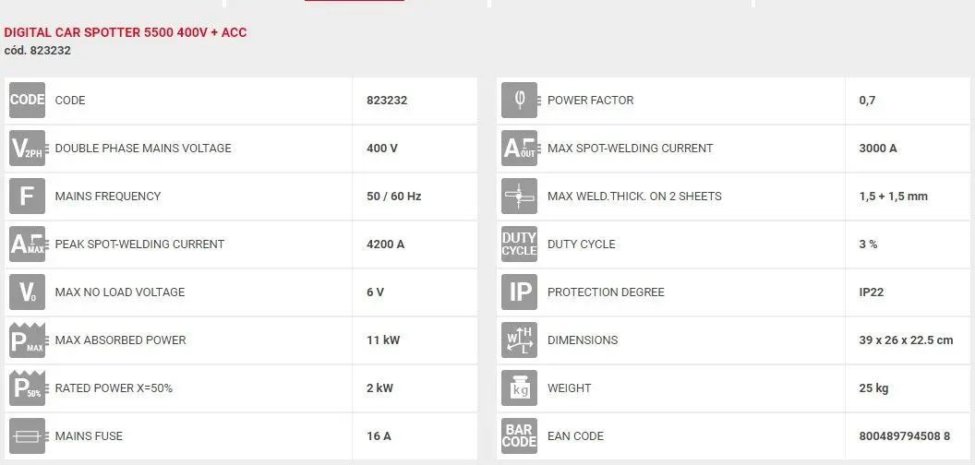Select the red-underlined active tab at top

coord(355,2)
